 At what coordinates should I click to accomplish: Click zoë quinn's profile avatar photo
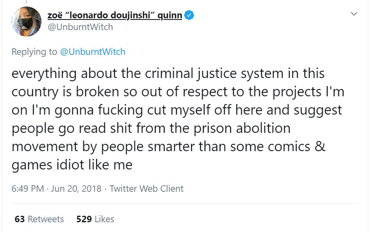coord(26,22)
